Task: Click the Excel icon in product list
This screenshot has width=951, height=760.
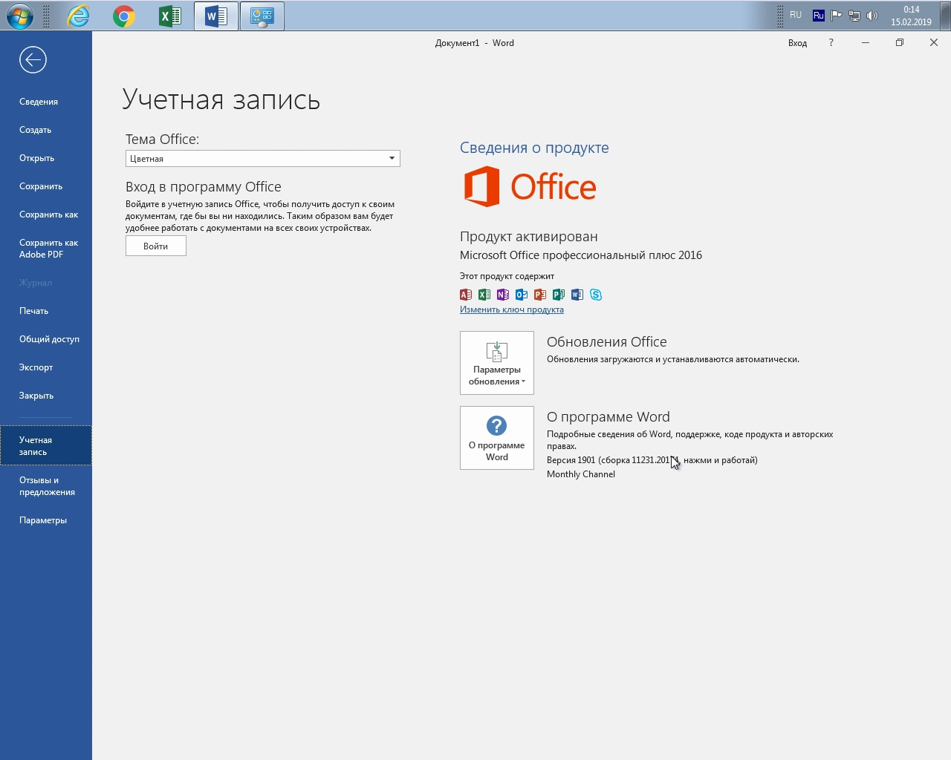Action: pyautogui.click(x=484, y=295)
